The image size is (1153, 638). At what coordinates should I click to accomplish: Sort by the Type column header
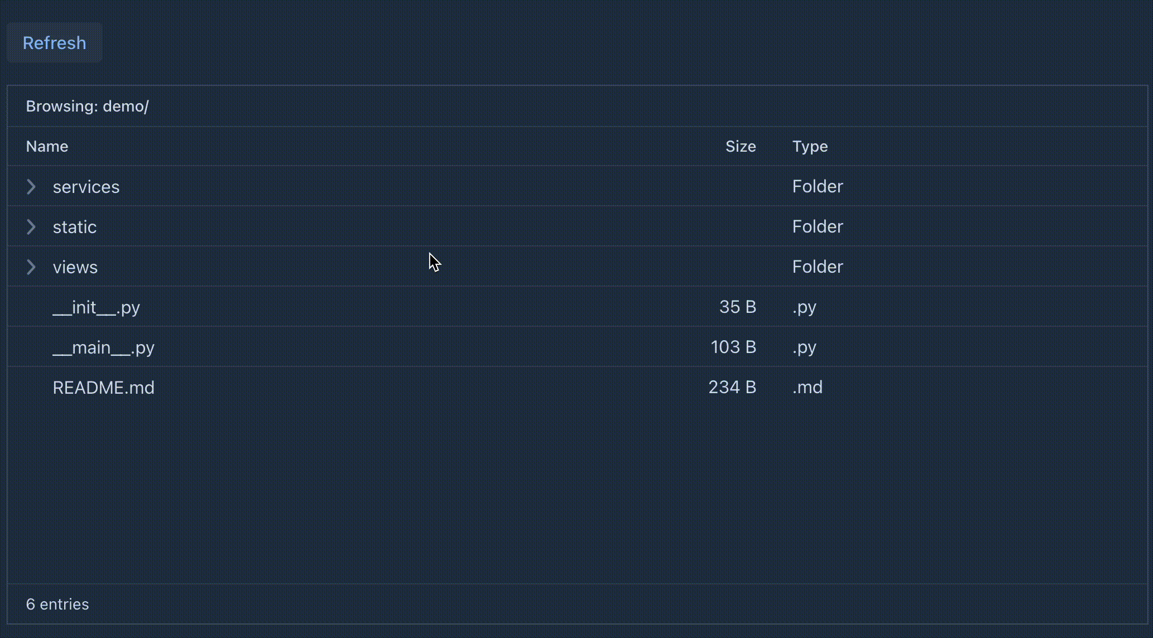tap(810, 146)
